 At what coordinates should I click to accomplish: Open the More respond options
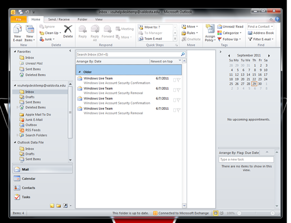124,37
